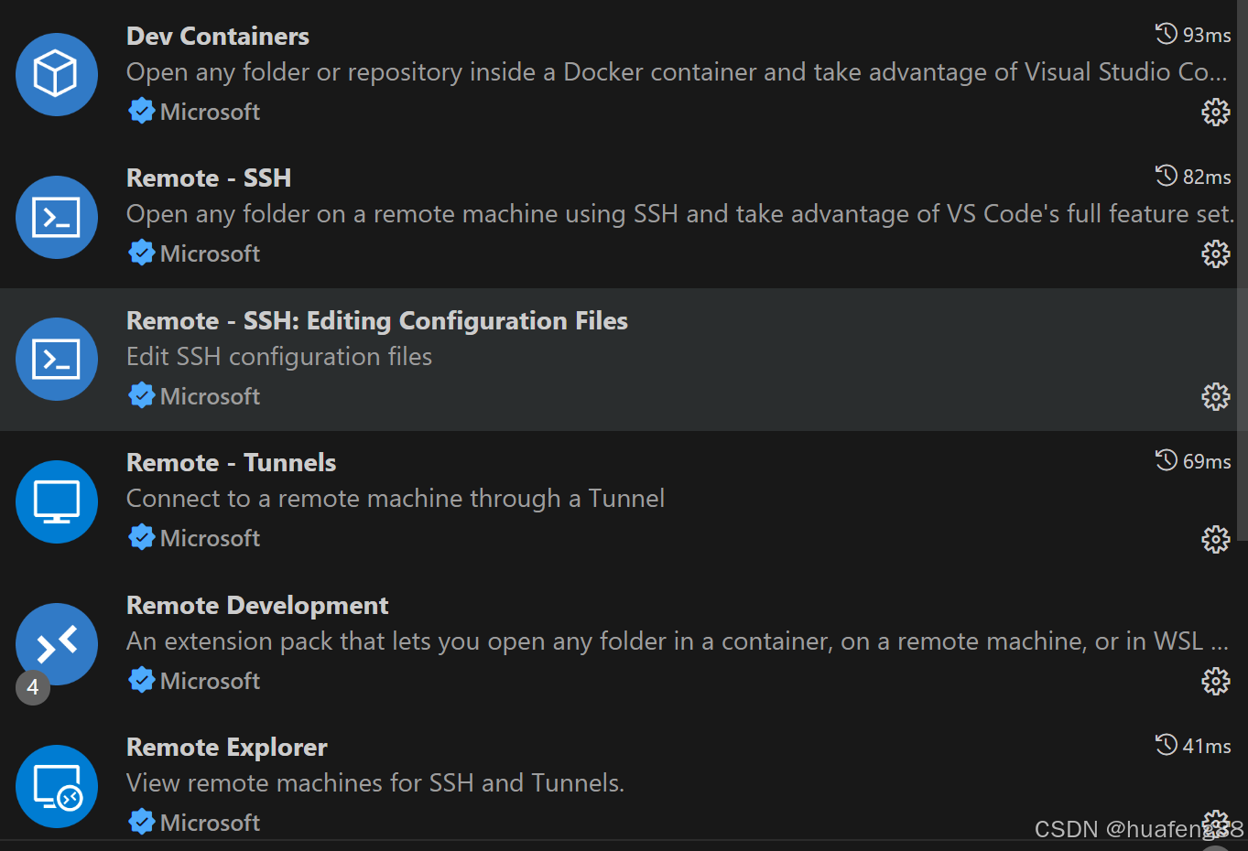Click 'Edit SSH configuration files' description
Image resolution: width=1248 pixels, height=851 pixels.
pyautogui.click(x=279, y=357)
